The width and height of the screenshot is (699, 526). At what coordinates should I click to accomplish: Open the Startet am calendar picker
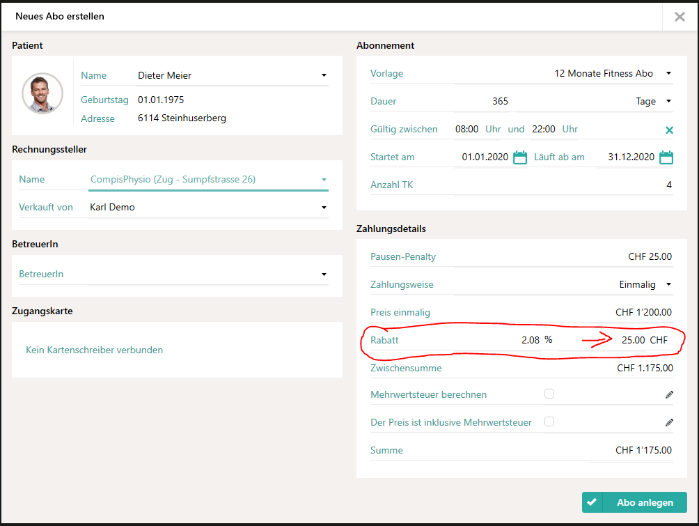[x=520, y=157]
